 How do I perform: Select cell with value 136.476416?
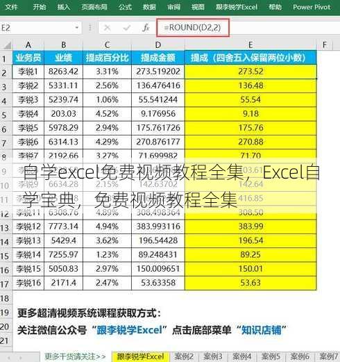point(158,85)
